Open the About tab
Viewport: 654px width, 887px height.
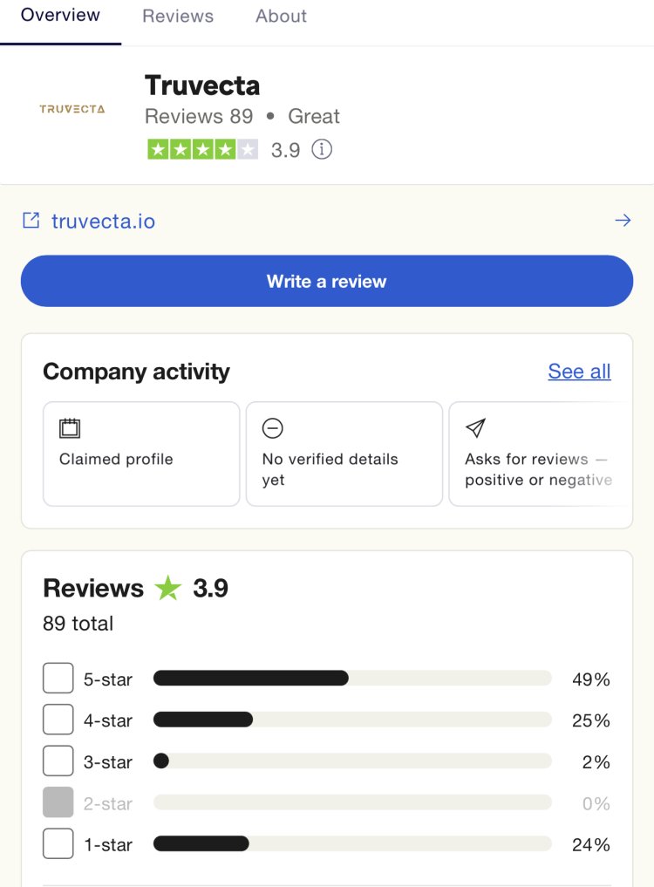280,16
